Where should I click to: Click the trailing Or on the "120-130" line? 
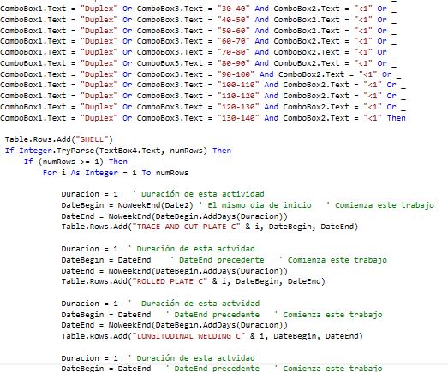coord(391,107)
